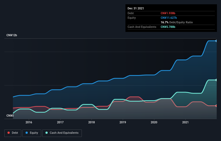
Task: Click the Cash value CN¥5.788b
Action: point(168,27)
